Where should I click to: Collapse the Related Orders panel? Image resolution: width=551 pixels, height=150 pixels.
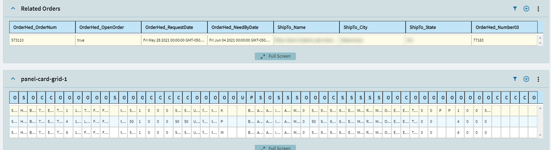click(13, 9)
